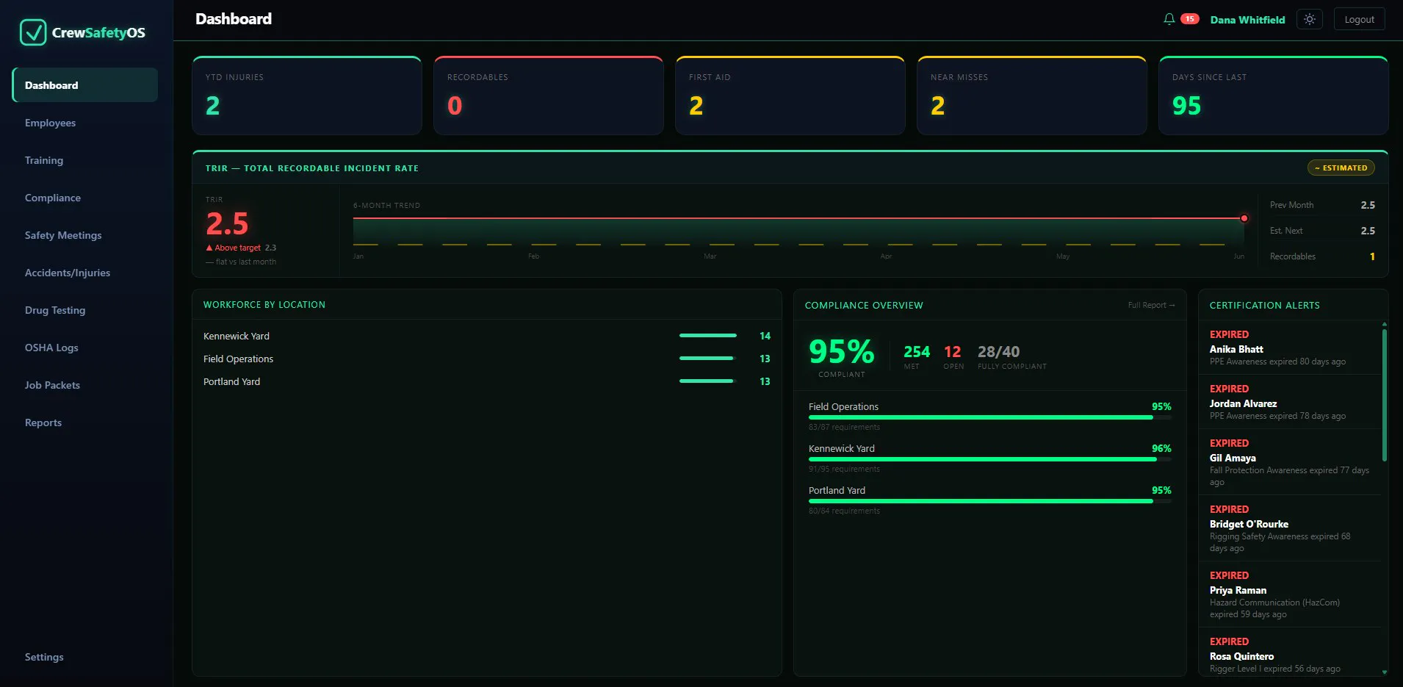1403x687 pixels.
Task: Click Portland Yard compliance progress bar
Action: (989, 501)
